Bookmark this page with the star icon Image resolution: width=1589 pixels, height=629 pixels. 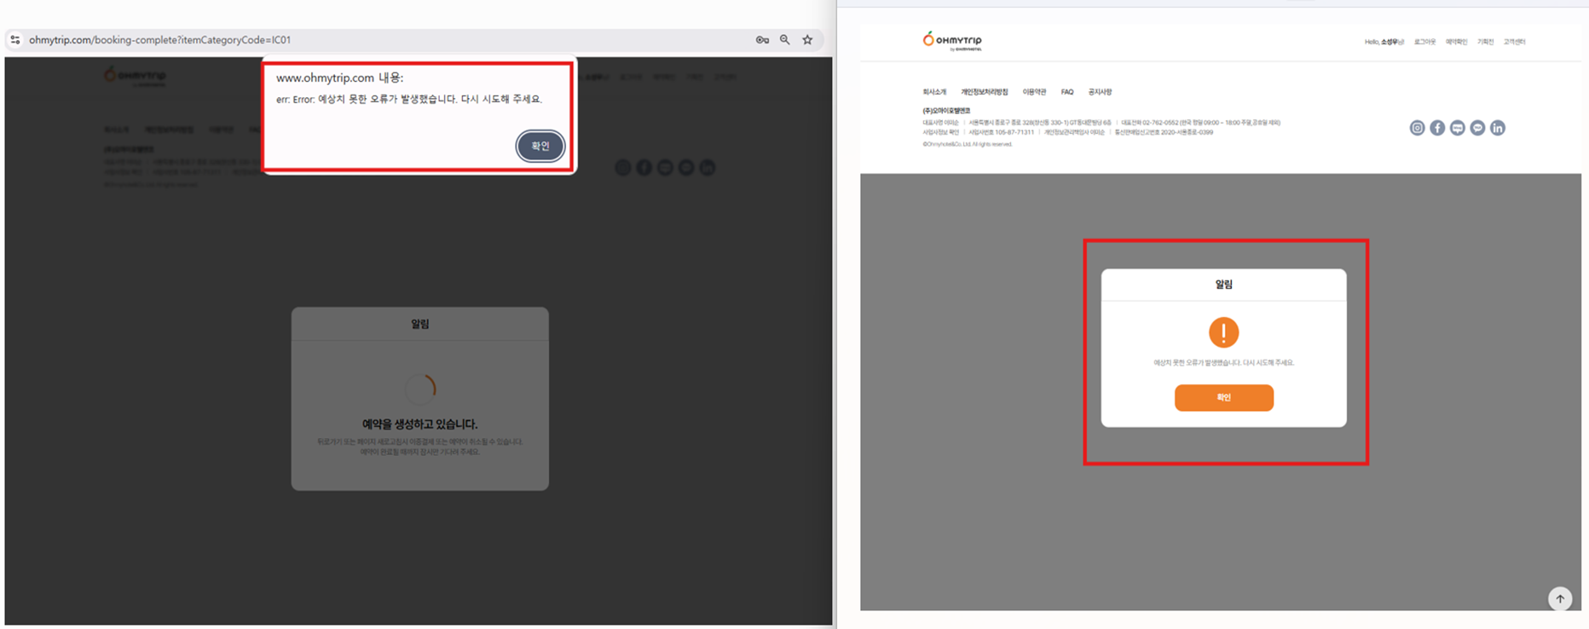coord(807,40)
